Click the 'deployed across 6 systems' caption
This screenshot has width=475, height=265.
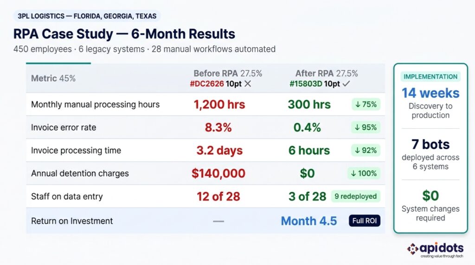point(430,162)
